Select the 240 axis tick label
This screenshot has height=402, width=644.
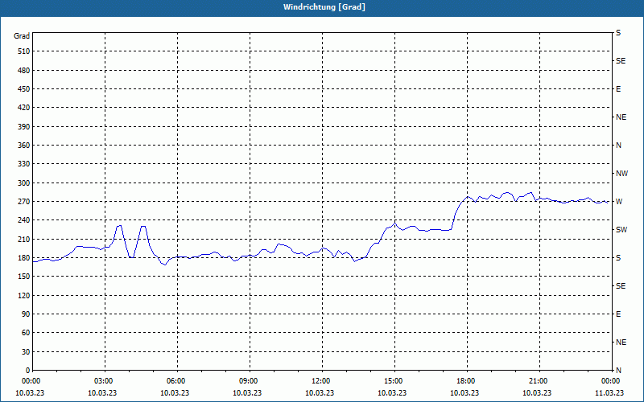click(x=24, y=219)
